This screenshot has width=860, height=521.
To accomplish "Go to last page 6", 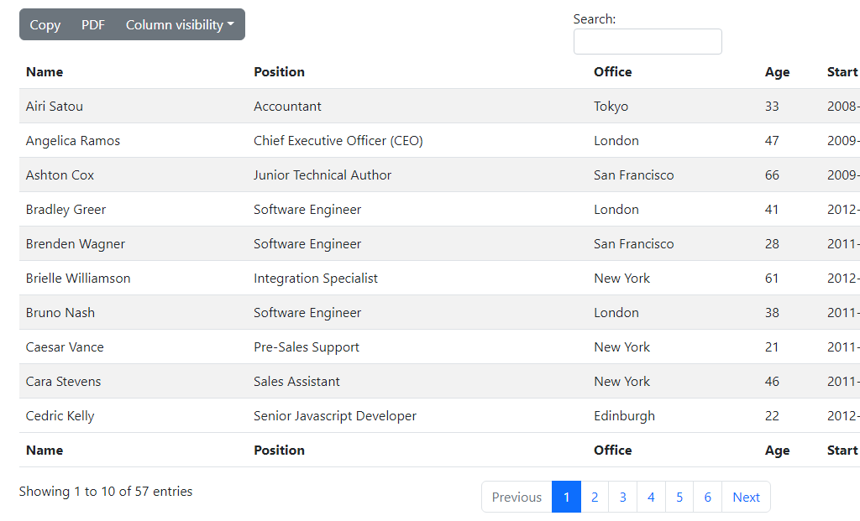I will pos(707,497).
